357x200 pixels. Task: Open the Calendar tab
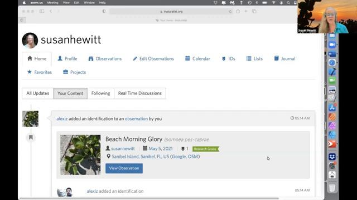click(197, 59)
